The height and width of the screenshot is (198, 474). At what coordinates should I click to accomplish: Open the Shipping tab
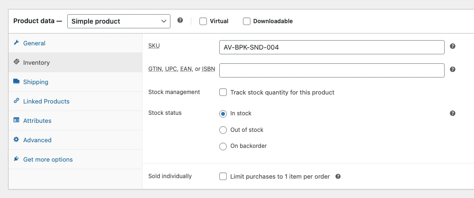pos(75,82)
